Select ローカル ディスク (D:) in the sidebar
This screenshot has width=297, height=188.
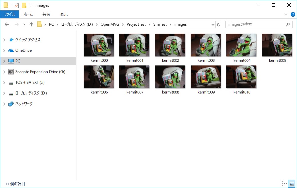coord(31,93)
